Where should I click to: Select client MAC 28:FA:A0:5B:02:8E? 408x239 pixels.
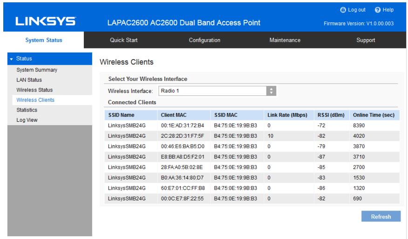(x=182, y=167)
